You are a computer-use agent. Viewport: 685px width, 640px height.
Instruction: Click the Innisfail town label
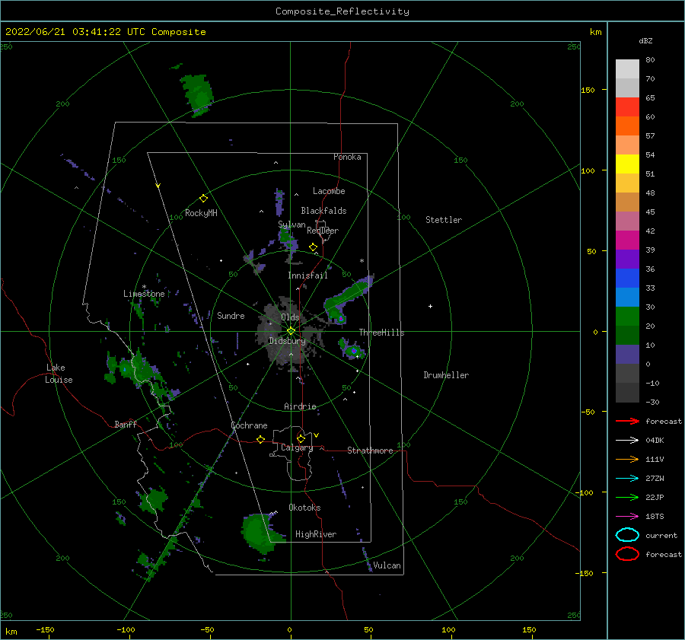(307, 275)
